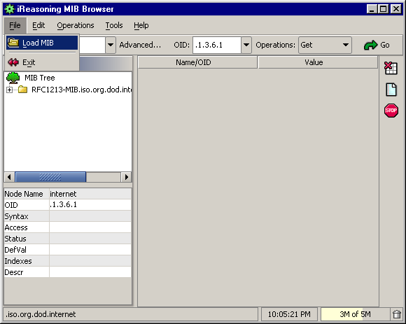Viewport: 406px width, 324px height.
Task: Open the Help menu
Action: (141, 25)
